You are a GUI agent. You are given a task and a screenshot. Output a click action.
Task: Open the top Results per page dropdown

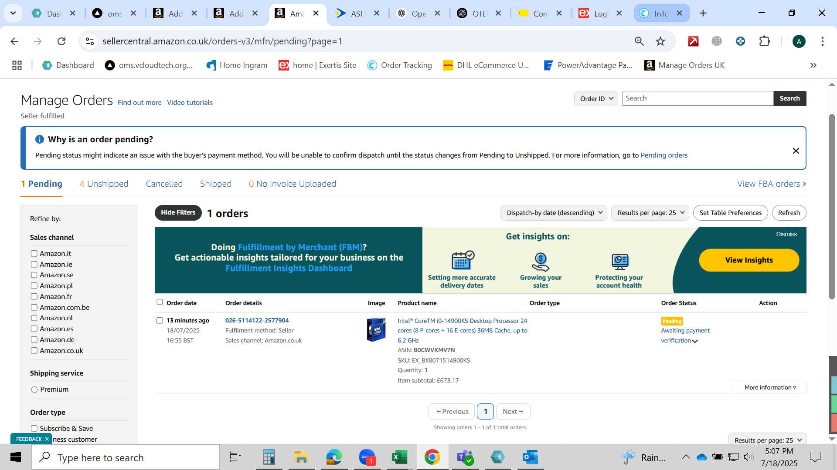[650, 213]
